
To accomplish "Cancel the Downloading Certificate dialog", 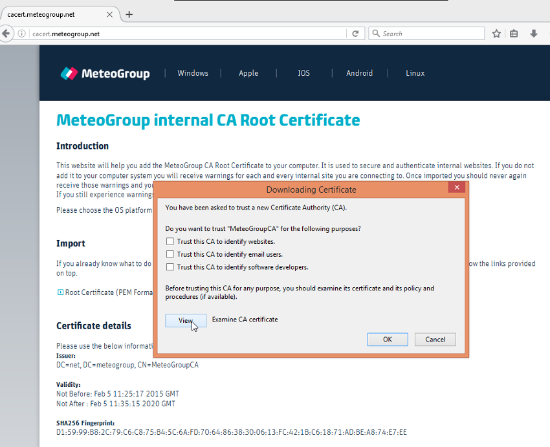I will (x=435, y=340).
